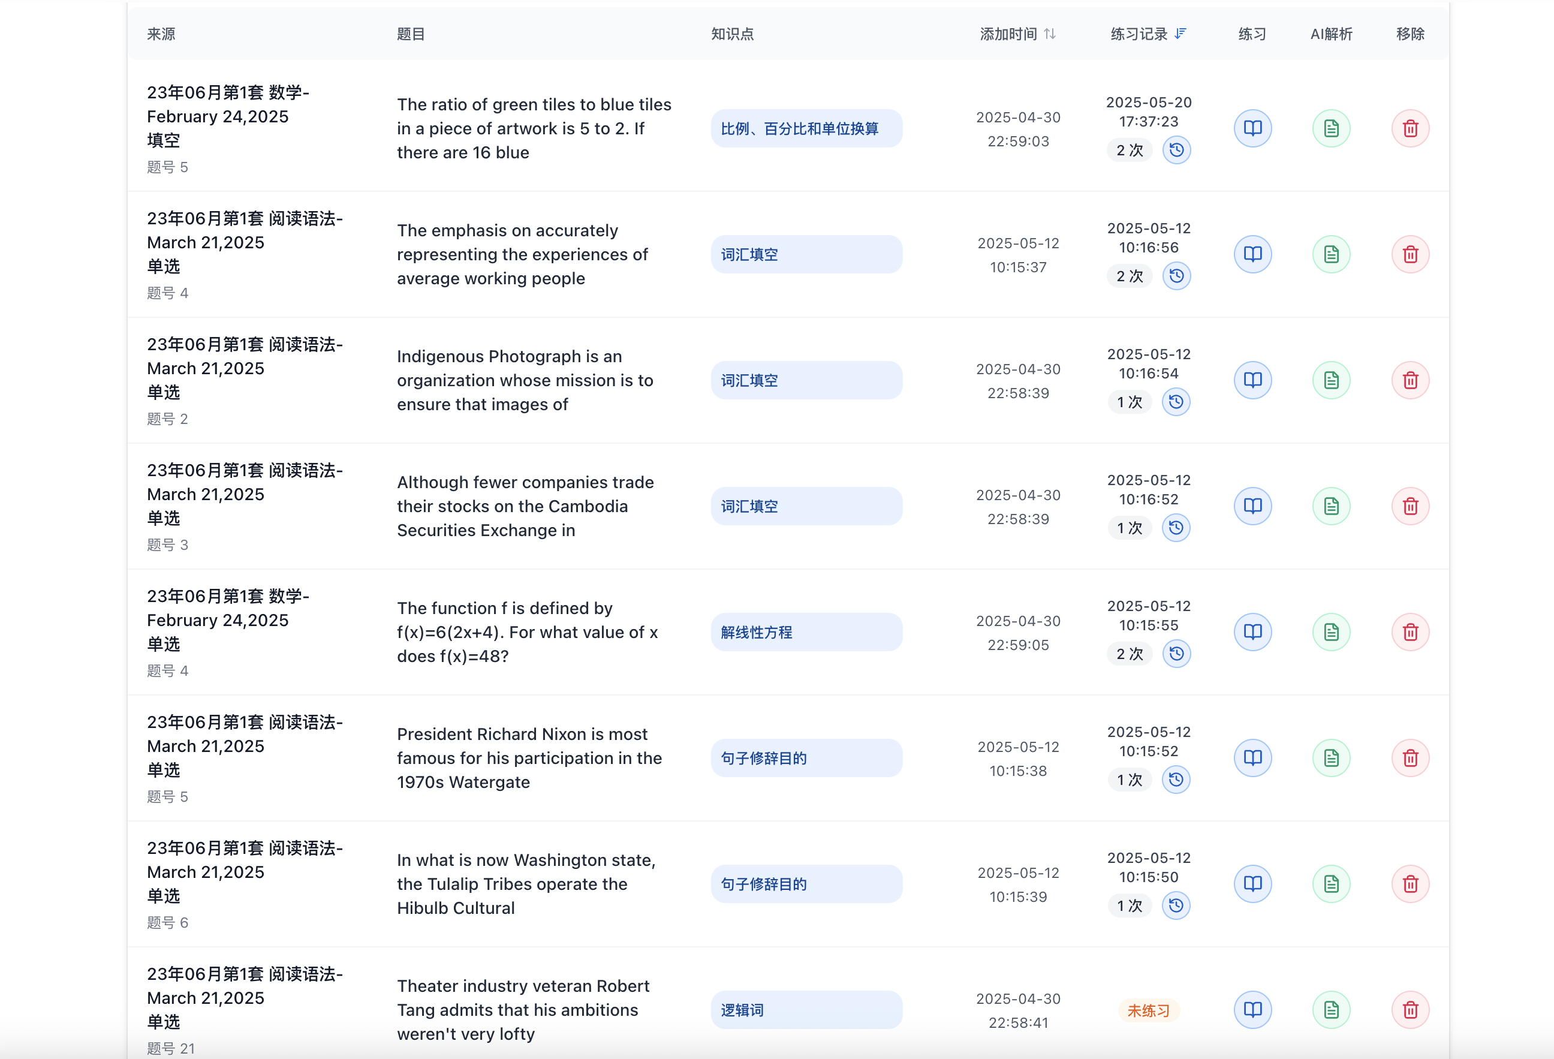Show practice history for Cambodia Securities question

click(x=1176, y=528)
